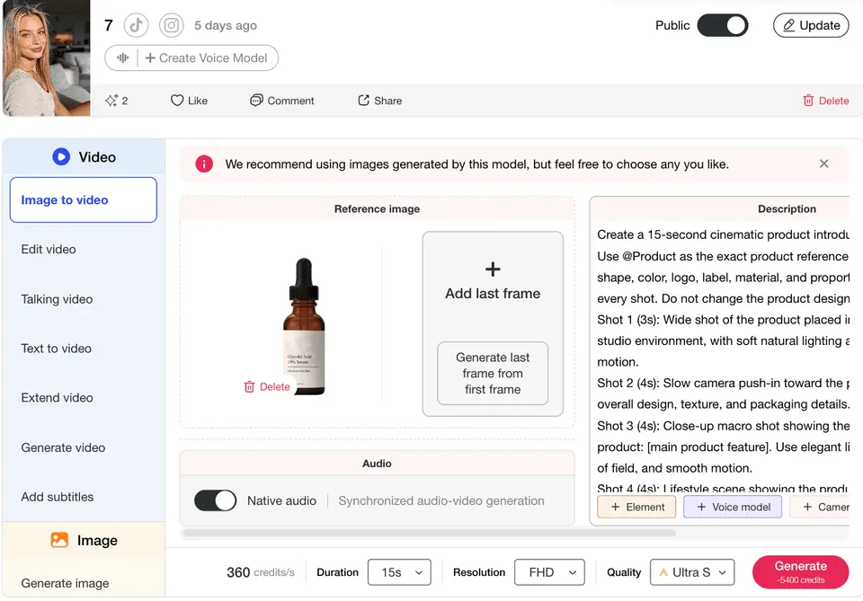Delete the model using top-right trash icon
Viewport: 863px width, 601px height.
tap(808, 100)
